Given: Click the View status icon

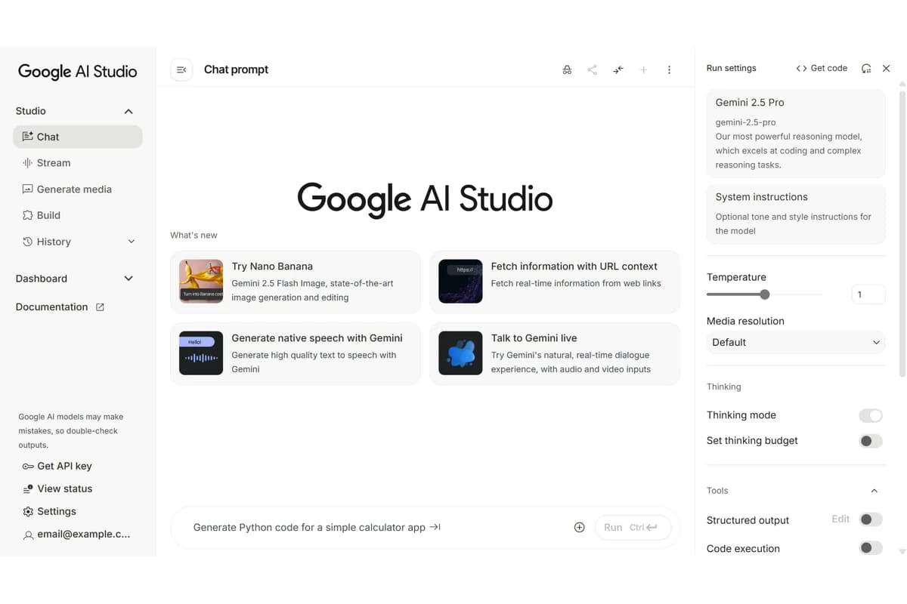Looking at the screenshot, I should [x=28, y=489].
